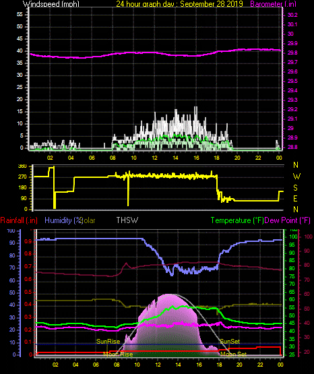This screenshot has height=374, width=314.
Task: Click the Temperature (°F) legend label
Action: coord(237,220)
